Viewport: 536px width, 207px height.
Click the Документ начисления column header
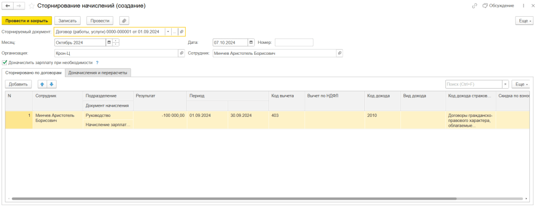tap(108, 105)
